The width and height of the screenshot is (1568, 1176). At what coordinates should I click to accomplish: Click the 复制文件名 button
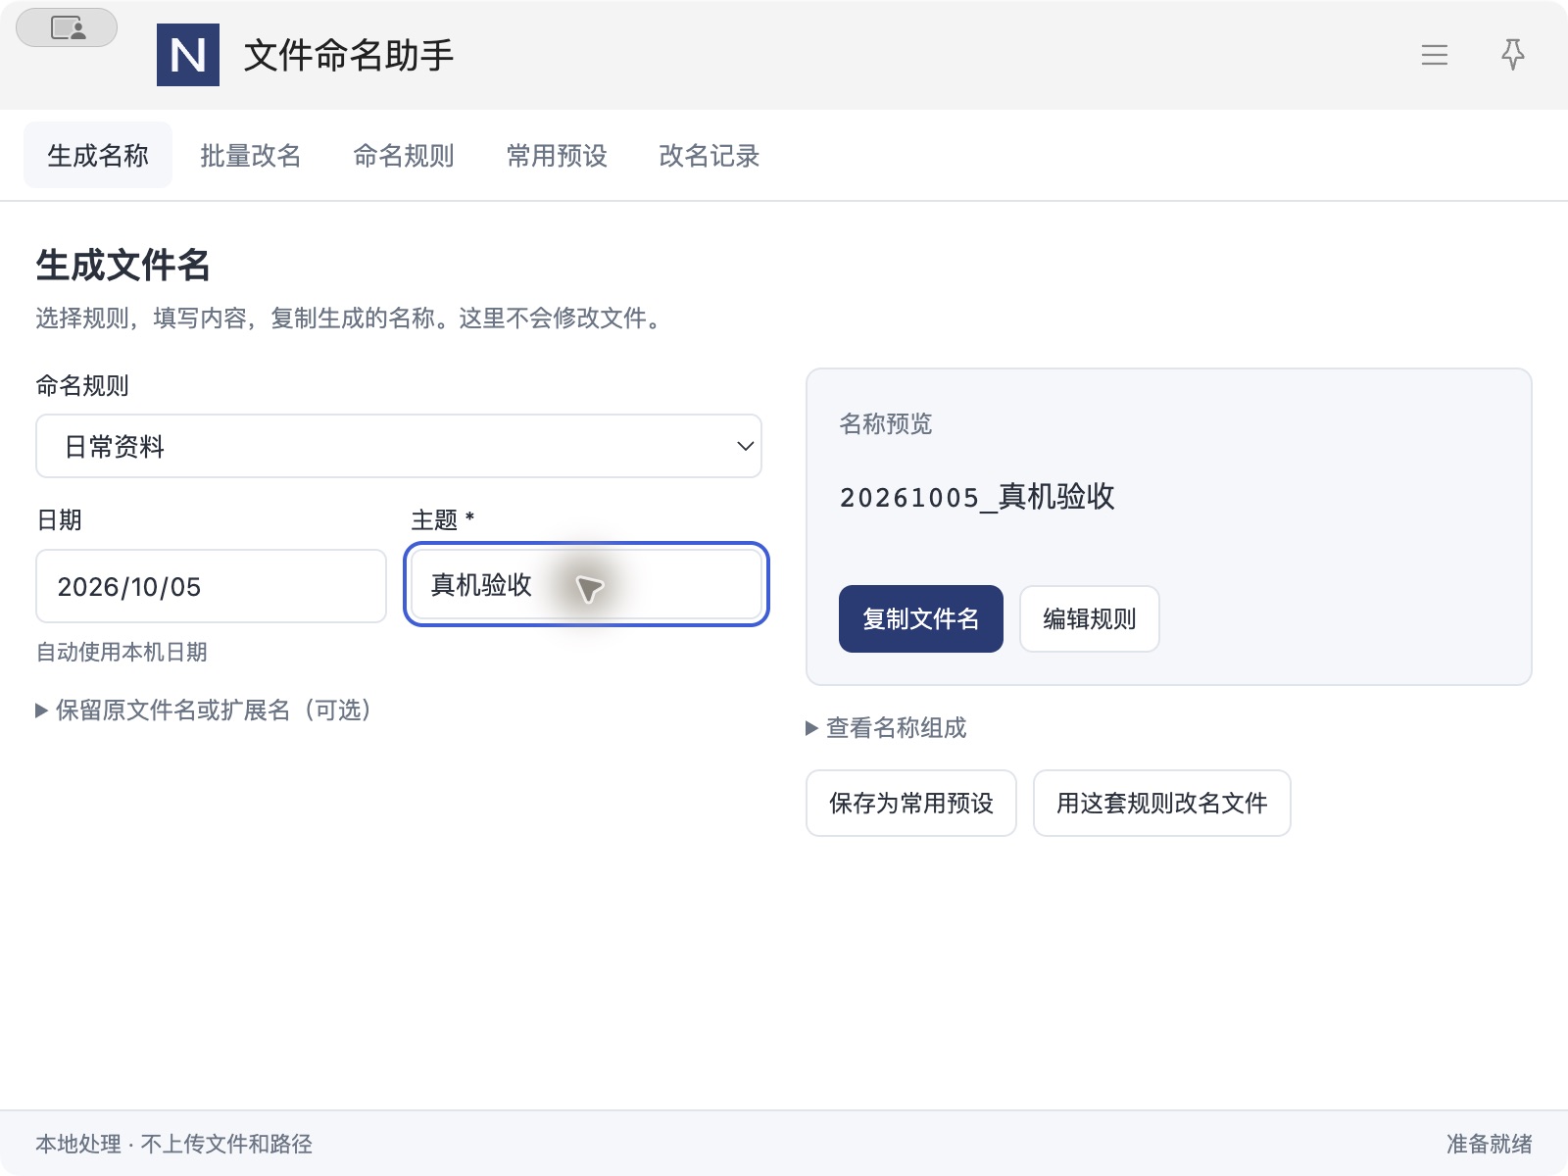(x=921, y=618)
